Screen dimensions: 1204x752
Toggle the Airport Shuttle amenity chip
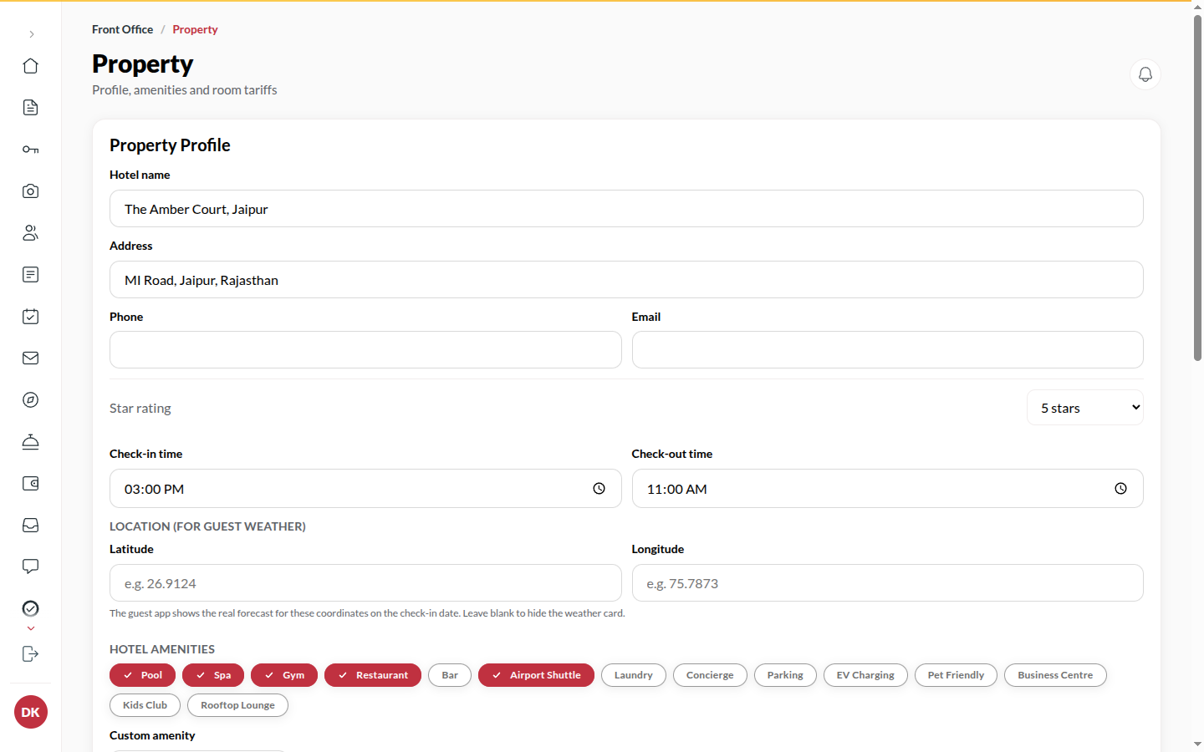click(536, 675)
